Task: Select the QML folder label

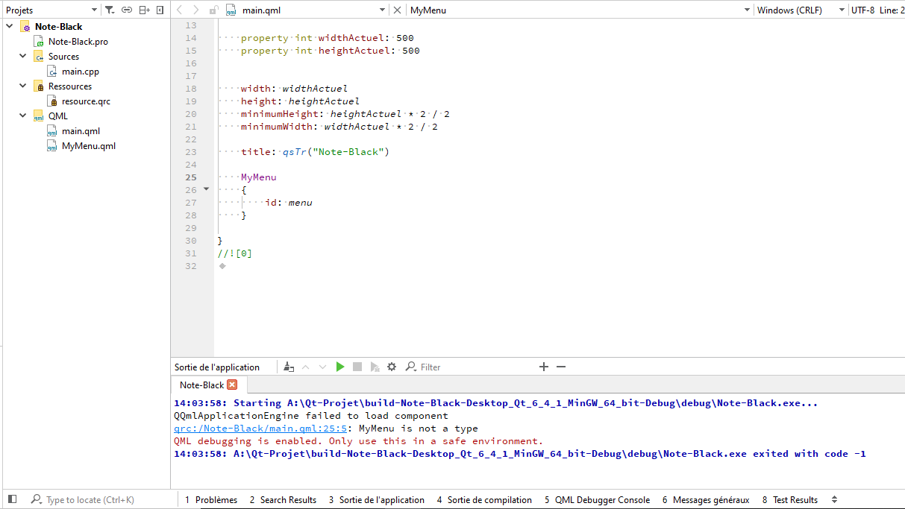Action: (58, 116)
